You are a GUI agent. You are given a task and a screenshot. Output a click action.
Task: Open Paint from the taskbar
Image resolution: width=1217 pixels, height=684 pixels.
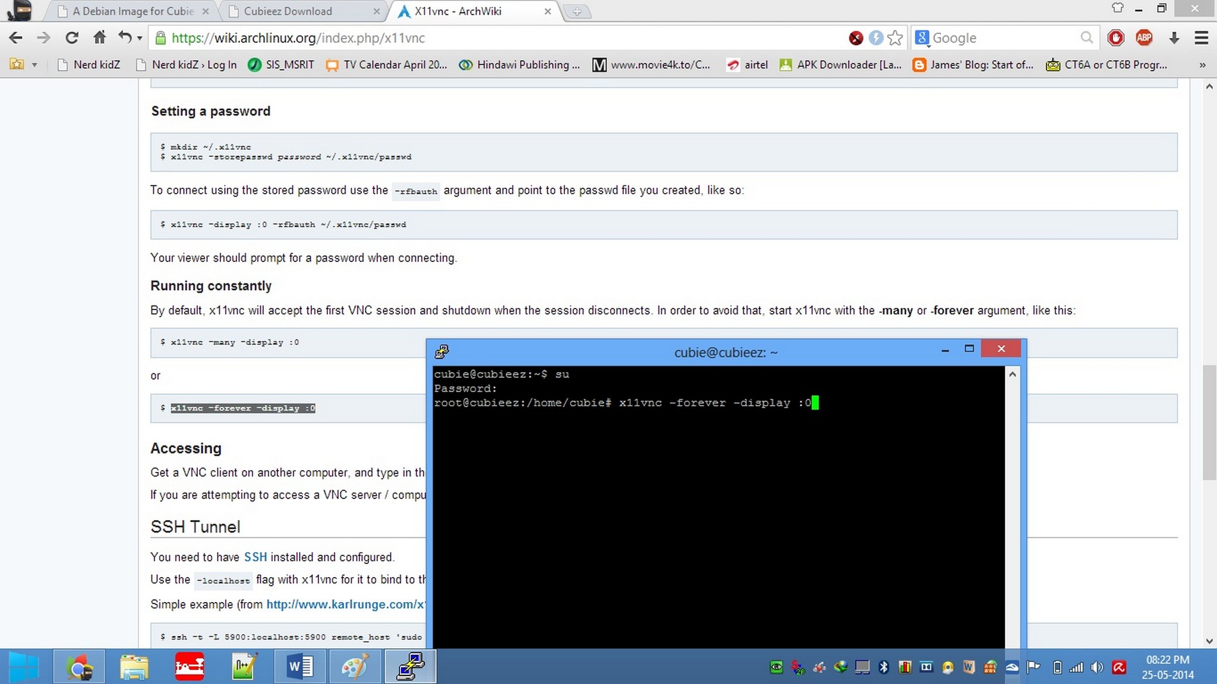pyautogui.click(x=355, y=666)
